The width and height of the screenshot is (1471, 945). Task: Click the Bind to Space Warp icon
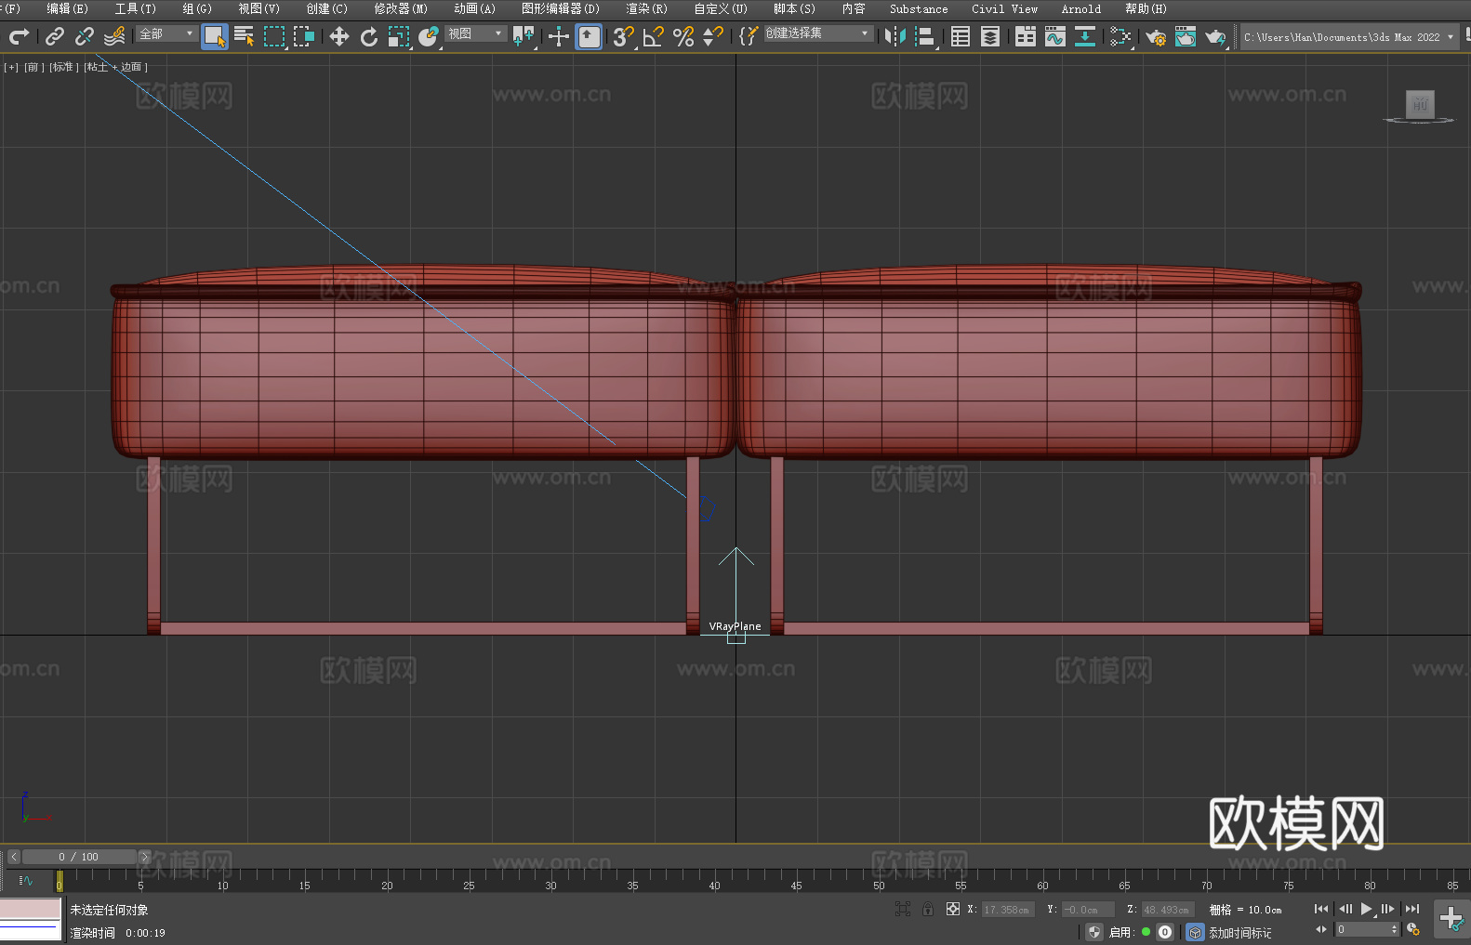114,36
